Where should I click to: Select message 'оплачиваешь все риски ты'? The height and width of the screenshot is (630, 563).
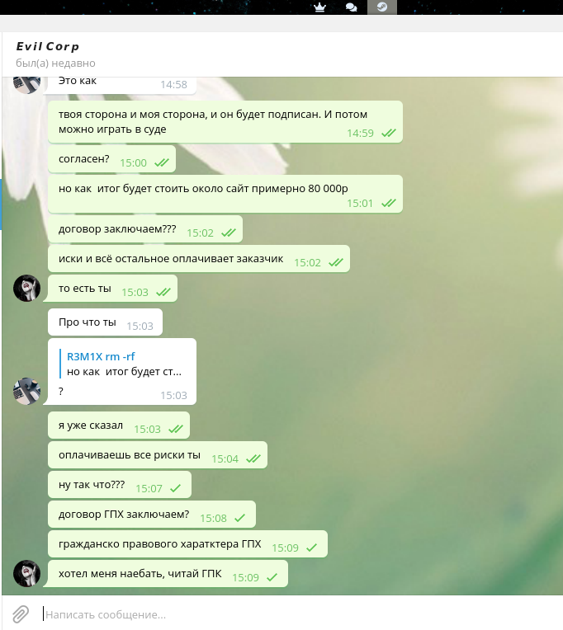[x=158, y=455]
